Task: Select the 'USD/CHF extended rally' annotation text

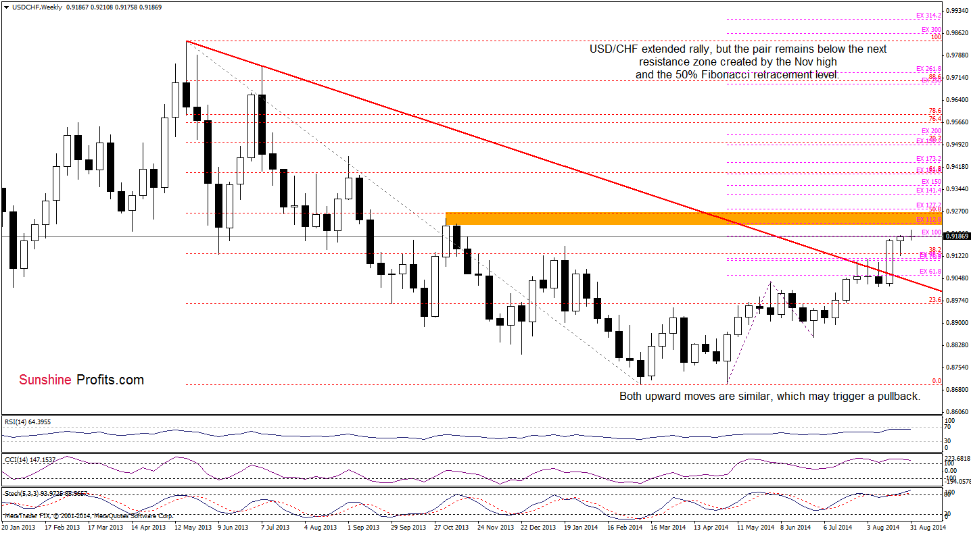Action: [738, 62]
